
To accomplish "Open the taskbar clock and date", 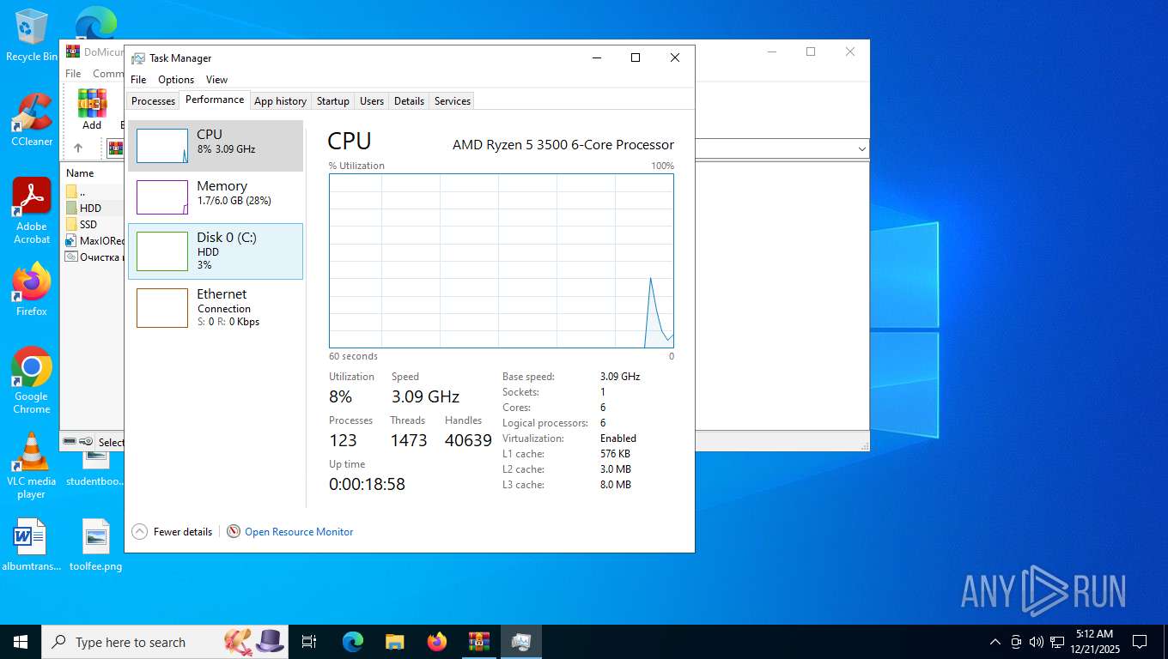I will click(1094, 642).
